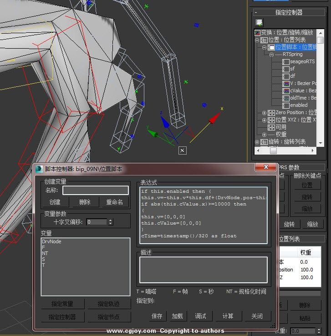
Task: Click inside the 描述 text area
Action: pyautogui.click(x=204, y=270)
